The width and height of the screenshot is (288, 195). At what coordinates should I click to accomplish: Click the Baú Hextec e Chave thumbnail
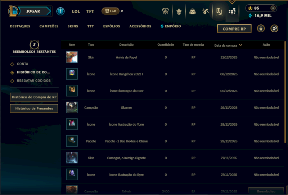pos(72,141)
